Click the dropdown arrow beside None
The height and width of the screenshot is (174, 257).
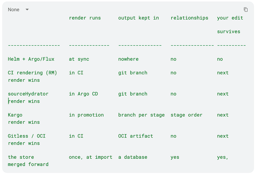click(x=27, y=10)
